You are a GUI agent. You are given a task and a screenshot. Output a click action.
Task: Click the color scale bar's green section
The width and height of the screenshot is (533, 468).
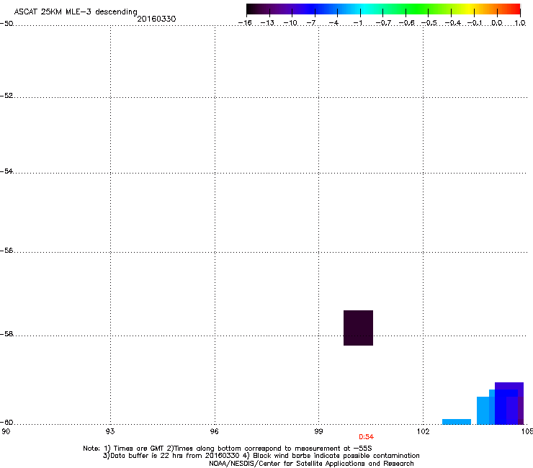416,9
